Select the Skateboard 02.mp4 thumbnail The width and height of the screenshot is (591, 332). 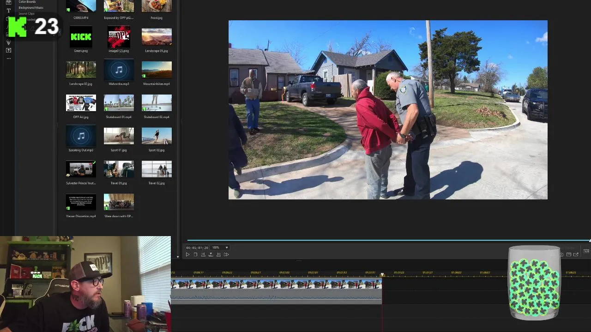(x=157, y=103)
